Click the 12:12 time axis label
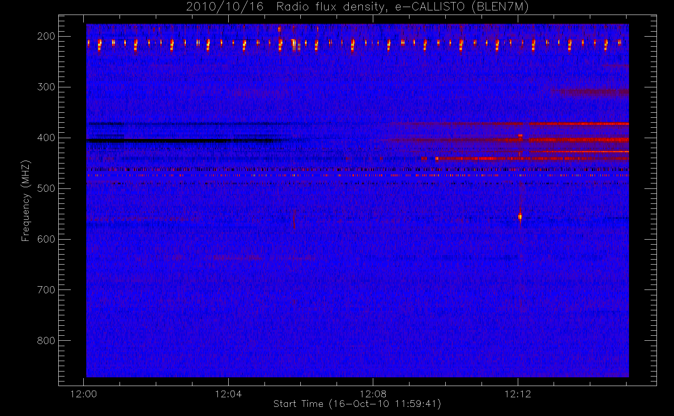The width and height of the screenshot is (674, 416). point(518,394)
